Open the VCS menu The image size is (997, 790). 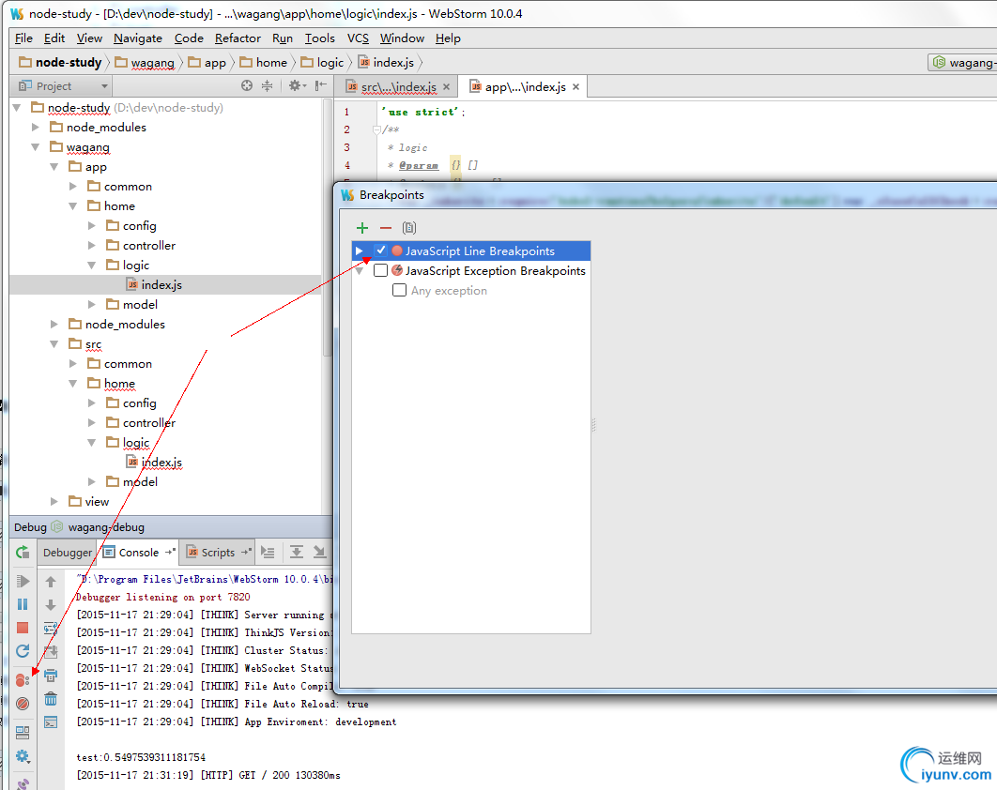tap(358, 38)
